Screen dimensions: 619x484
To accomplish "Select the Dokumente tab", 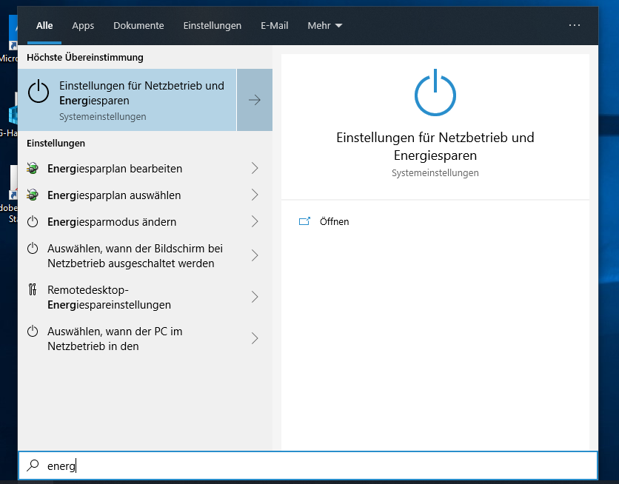I will tap(138, 26).
